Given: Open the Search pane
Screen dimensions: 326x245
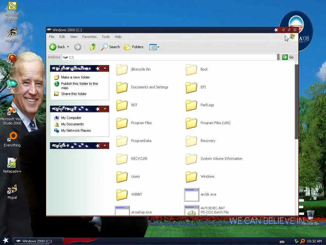Looking at the screenshot, I should point(110,47).
